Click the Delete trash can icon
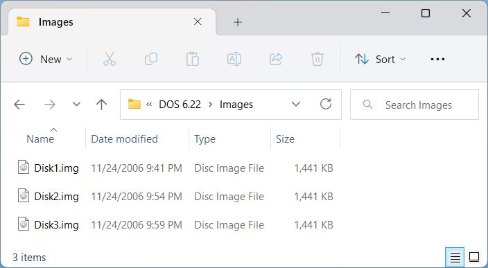The width and height of the screenshot is (488, 268). (x=317, y=59)
